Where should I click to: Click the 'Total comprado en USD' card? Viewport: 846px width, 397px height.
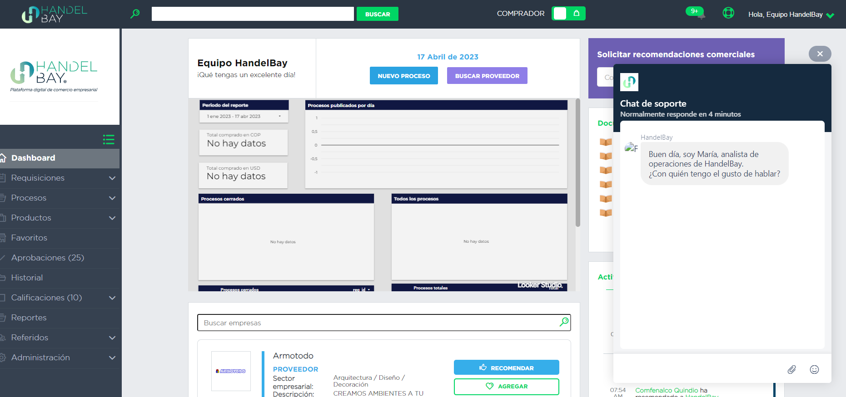(244, 175)
